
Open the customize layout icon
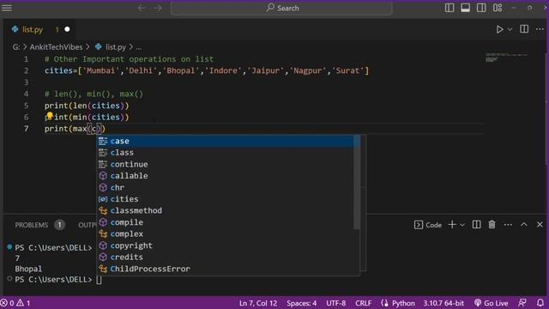pyautogui.click(x=498, y=8)
